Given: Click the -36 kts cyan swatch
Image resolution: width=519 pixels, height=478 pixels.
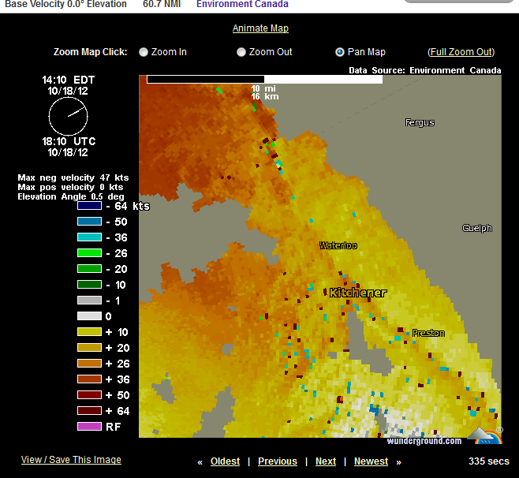Looking at the screenshot, I should (x=89, y=237).
